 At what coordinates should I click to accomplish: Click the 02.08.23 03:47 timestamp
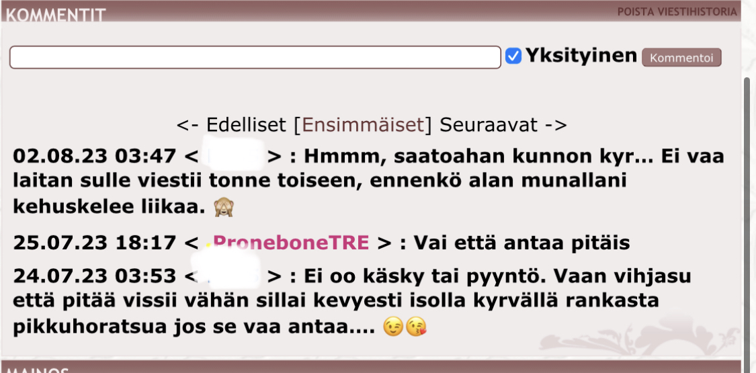94,156
